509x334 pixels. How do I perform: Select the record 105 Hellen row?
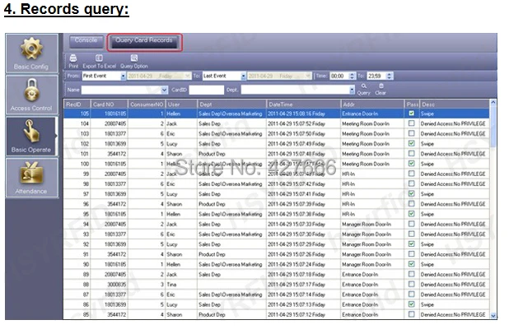[277, 114]
